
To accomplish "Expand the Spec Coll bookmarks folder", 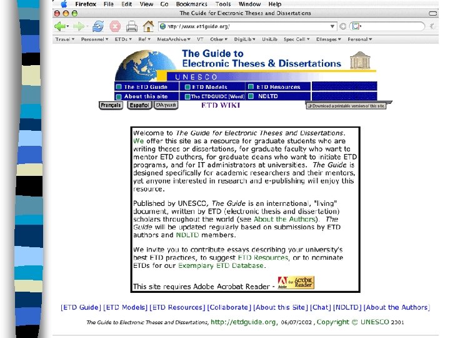I will coord(296,39).
